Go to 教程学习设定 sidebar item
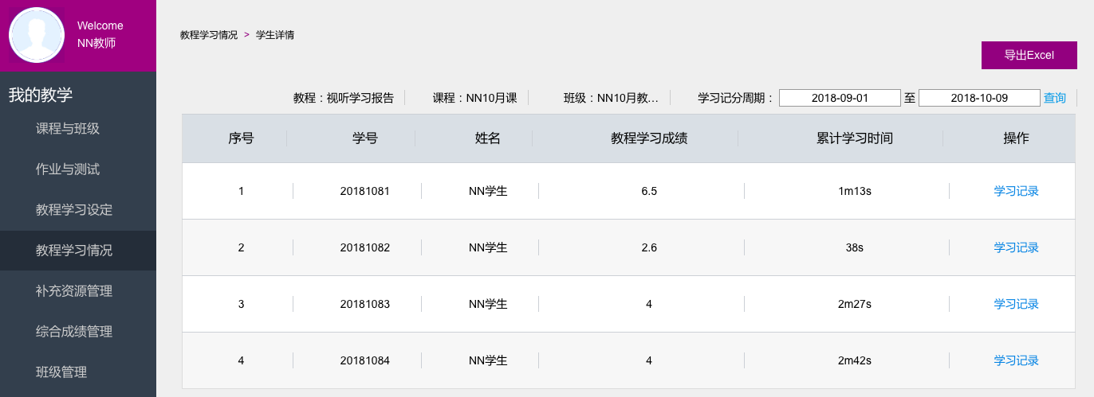The width and height of the screenshot is (1094, 397). coord(74,210)
